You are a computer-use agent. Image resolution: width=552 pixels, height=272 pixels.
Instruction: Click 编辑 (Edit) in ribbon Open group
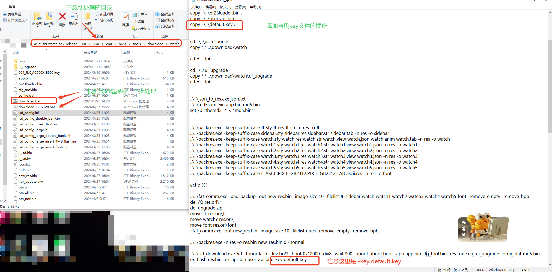(138, 22)
